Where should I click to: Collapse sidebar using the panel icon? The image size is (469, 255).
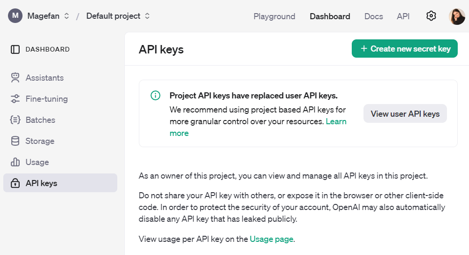coord(15,49)
